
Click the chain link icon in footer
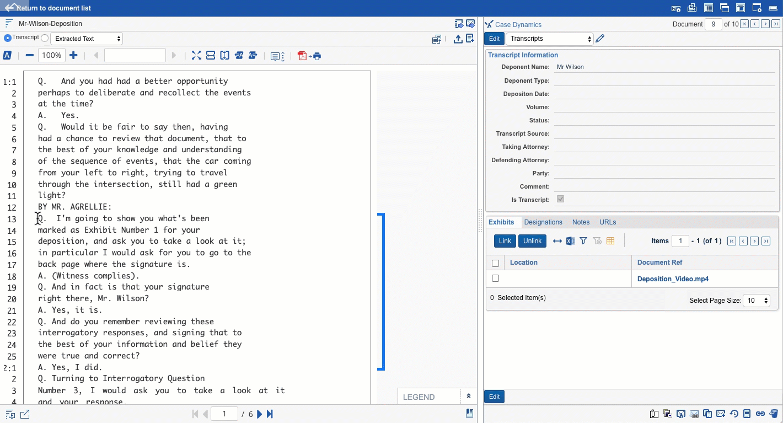[x=760, y=414]
